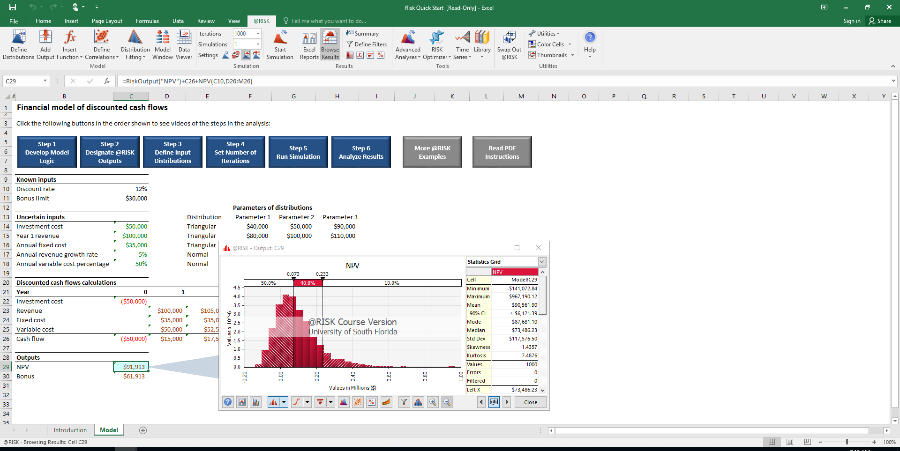Click the Step 1 Develop Model Logic button

point(47,152)
